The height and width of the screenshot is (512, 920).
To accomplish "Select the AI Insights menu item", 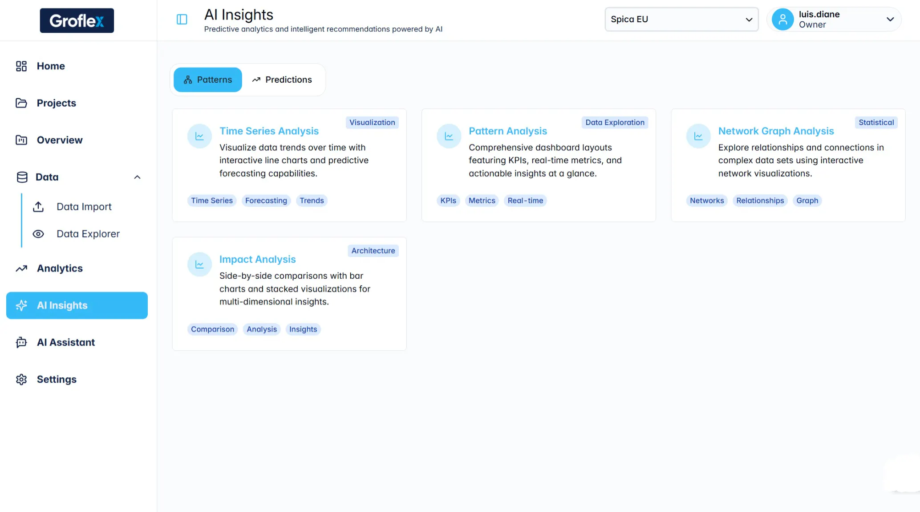I will [x=77, y=305].
